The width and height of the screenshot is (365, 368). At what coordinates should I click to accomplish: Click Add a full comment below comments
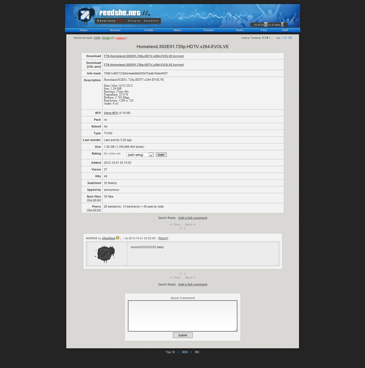point(193,284)
